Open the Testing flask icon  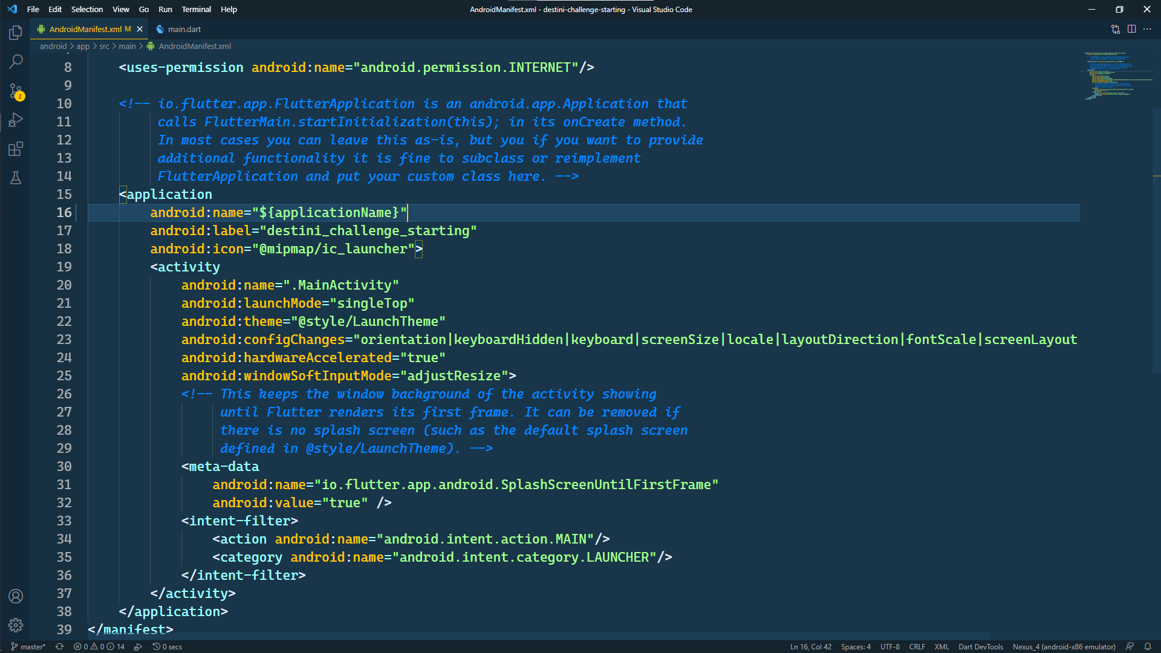pyautogui.click(x=16, y=178)
